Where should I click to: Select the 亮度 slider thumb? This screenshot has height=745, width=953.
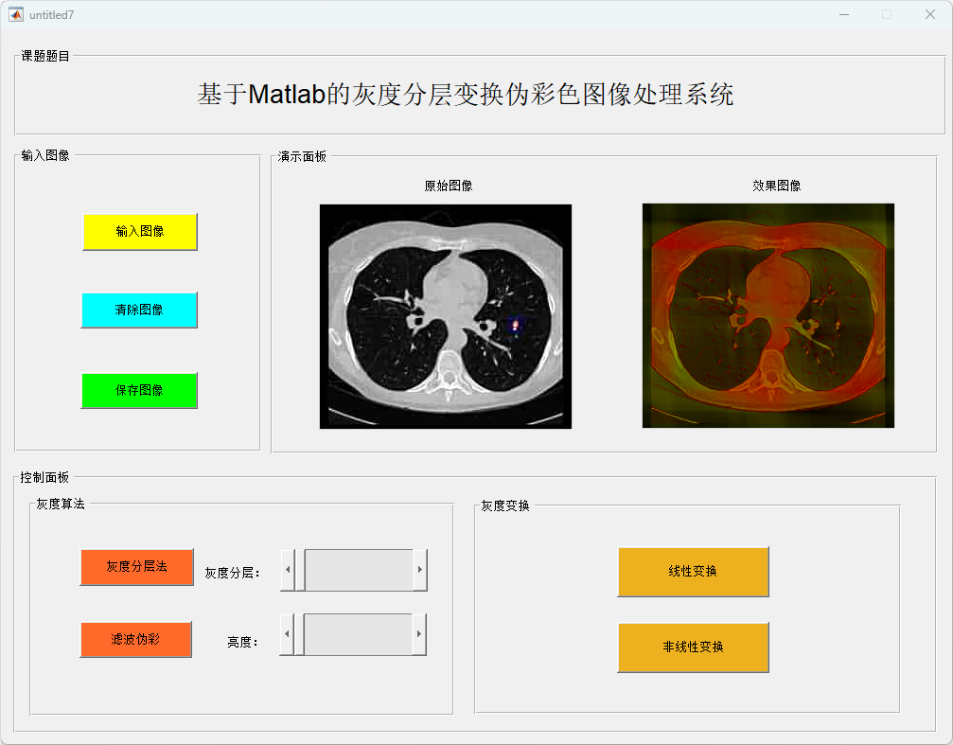298,634
